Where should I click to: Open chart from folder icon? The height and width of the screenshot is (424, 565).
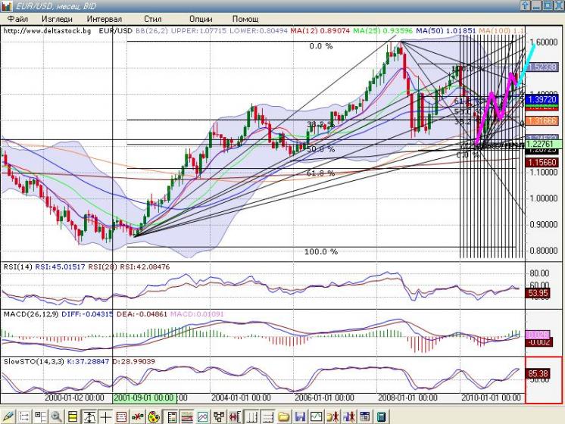click(x=284, y=416)
